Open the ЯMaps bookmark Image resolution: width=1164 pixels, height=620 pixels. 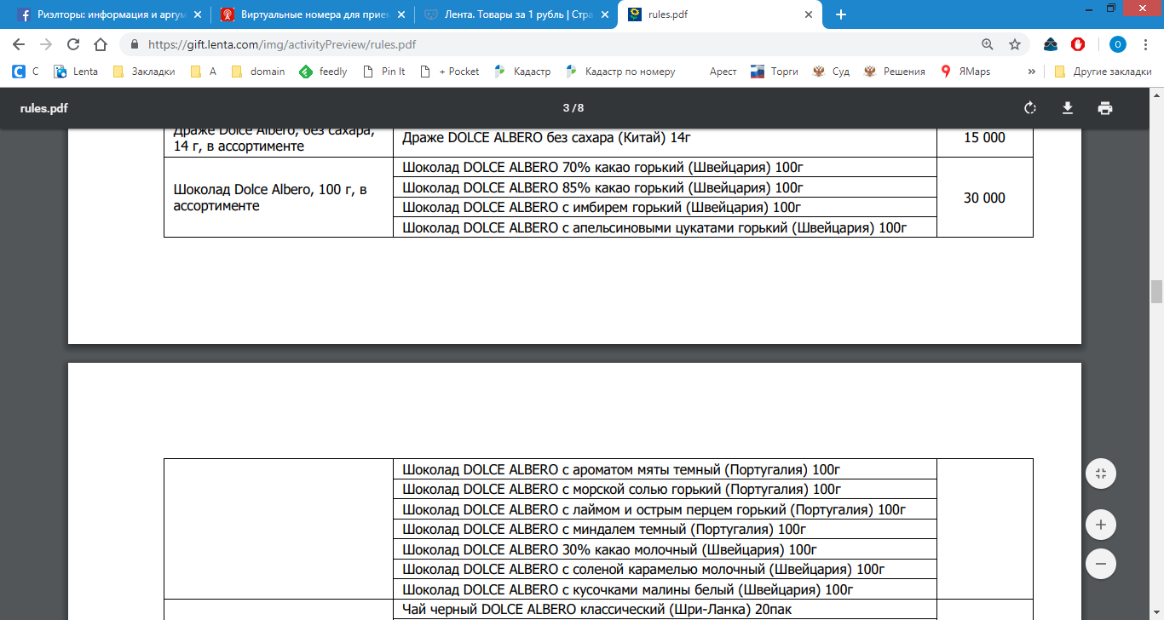coord(965,72)
